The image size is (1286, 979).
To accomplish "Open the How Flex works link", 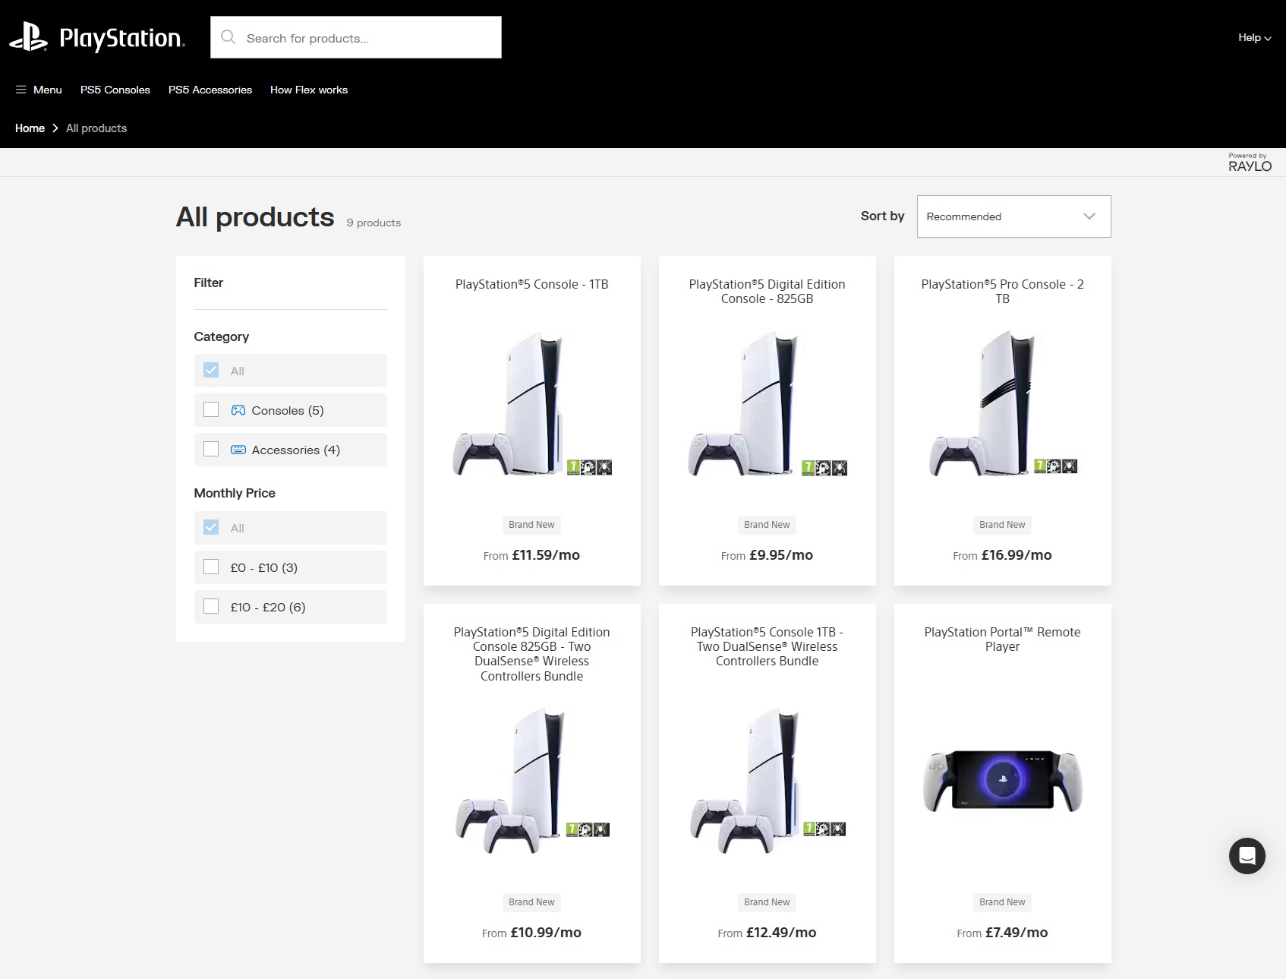I will click(x=309, y=90).
